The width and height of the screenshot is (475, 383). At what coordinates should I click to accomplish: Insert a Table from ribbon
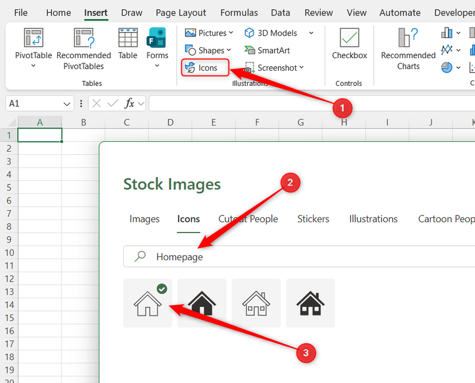(128, 44)
